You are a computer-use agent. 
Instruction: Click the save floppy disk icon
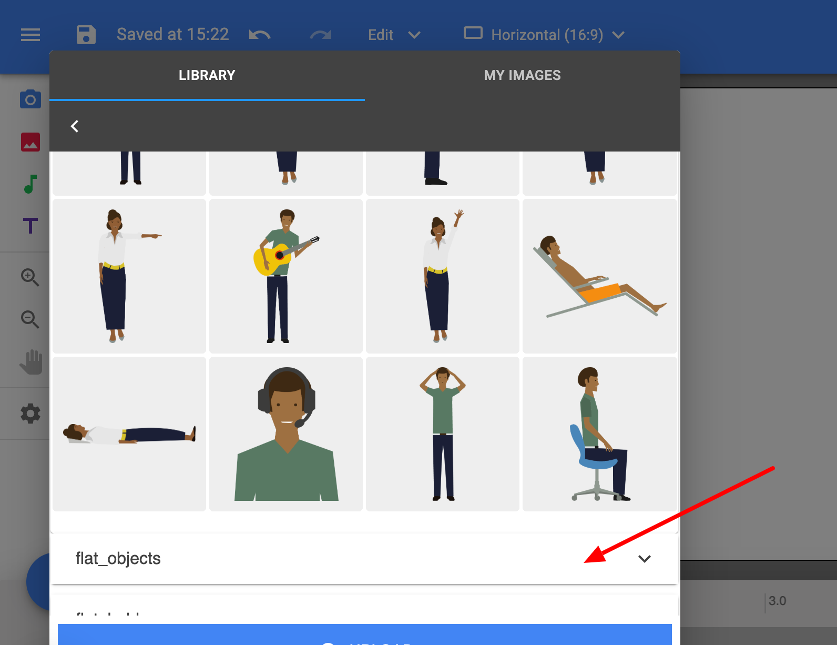pos(86,35)
